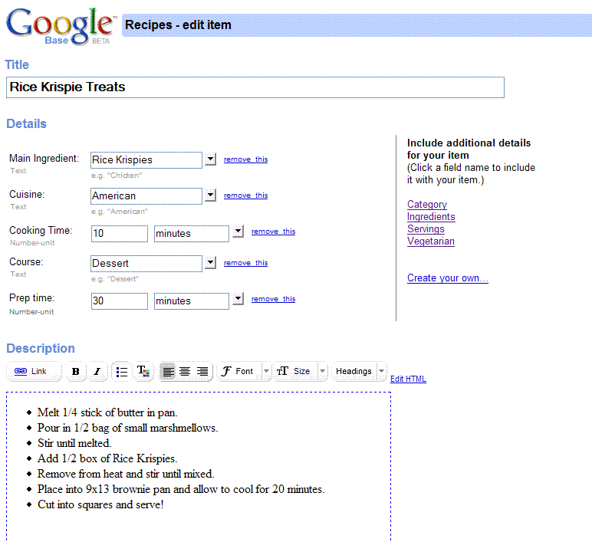
Task: Click the Main Ingredient text field
Action: (x=146, y=160)
